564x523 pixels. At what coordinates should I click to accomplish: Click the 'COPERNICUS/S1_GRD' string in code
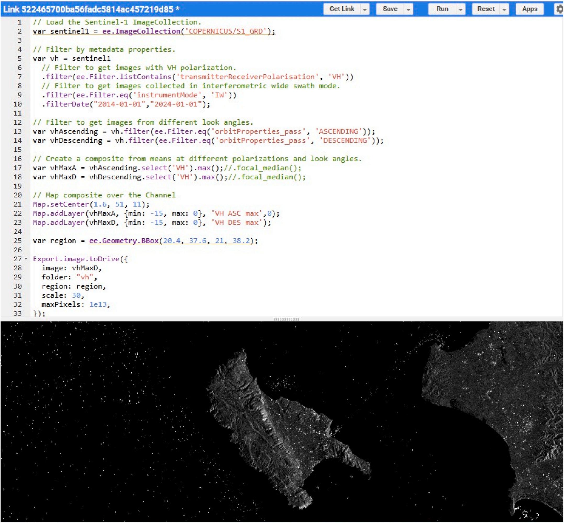click(x=226, y=31)
